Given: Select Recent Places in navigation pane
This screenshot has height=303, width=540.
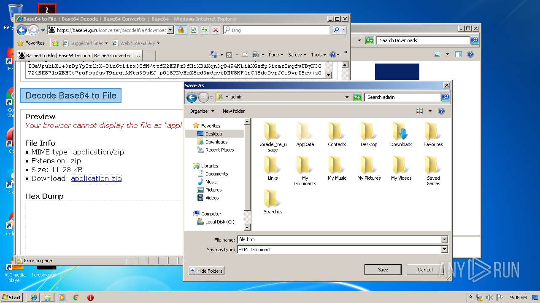Looking at the screenshot, I should (219, 150).
